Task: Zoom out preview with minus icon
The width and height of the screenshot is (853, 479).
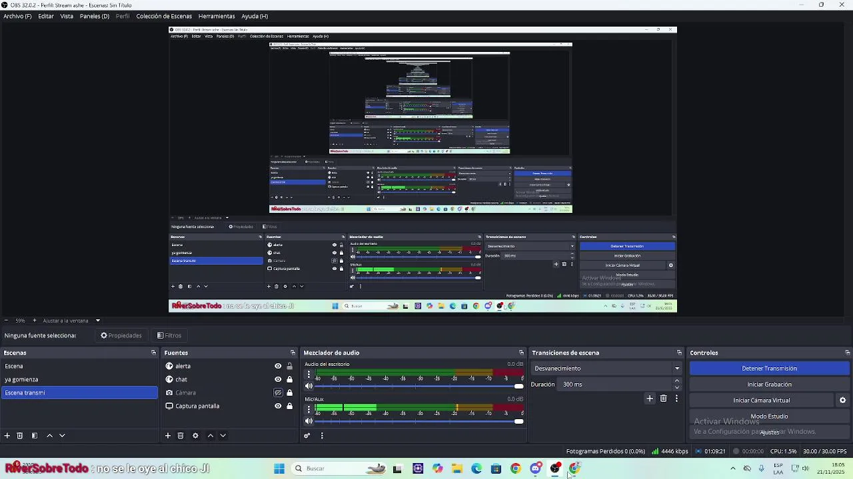Action: tap(6, 321)
